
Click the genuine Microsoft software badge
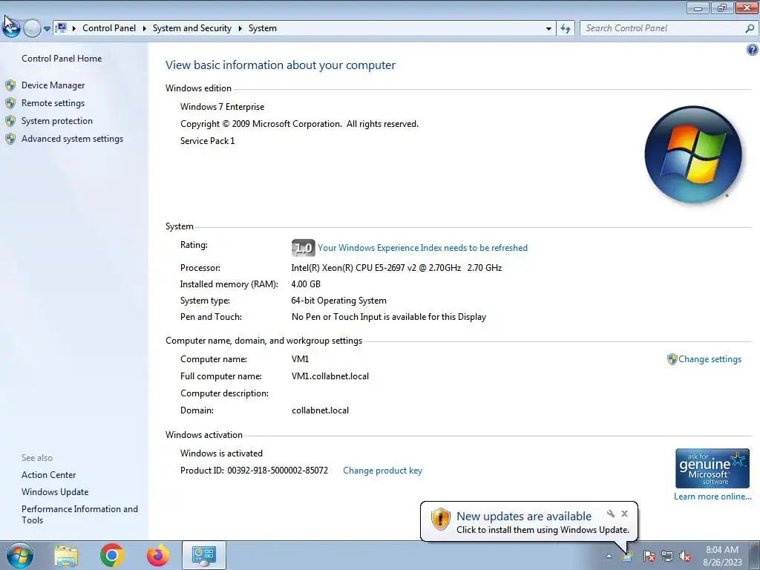(712, 468)
